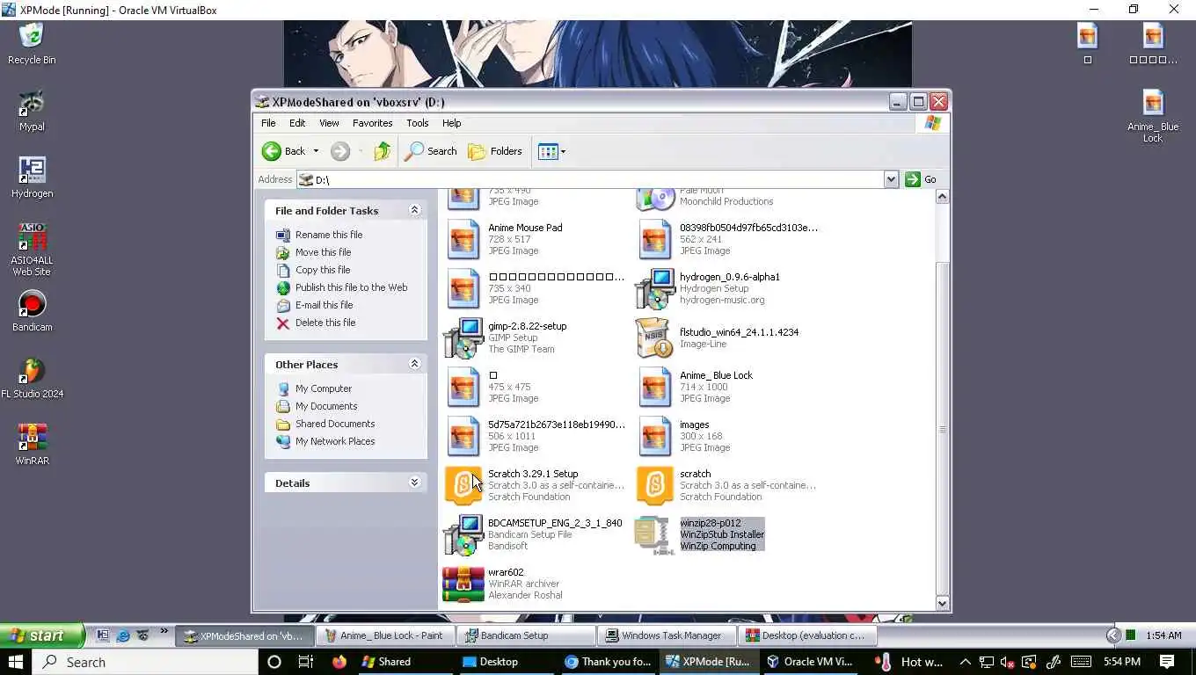Show hidden XP tray icons arrow

[1113, 635]
